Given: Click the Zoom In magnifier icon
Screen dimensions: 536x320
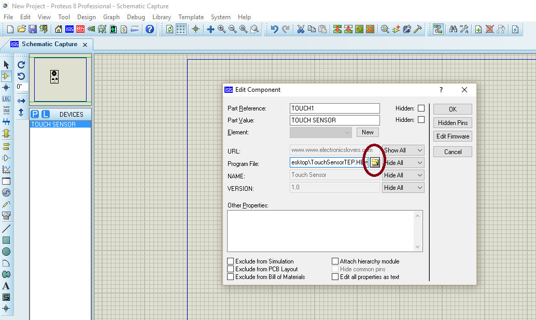Looking at the screenshot, I should pos(221,30).
